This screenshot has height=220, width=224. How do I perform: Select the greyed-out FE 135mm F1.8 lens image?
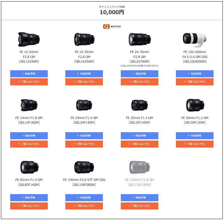pos(140,167)
